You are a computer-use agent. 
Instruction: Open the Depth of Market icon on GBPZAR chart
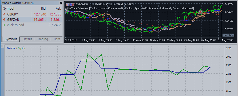(x=68, y=4)
